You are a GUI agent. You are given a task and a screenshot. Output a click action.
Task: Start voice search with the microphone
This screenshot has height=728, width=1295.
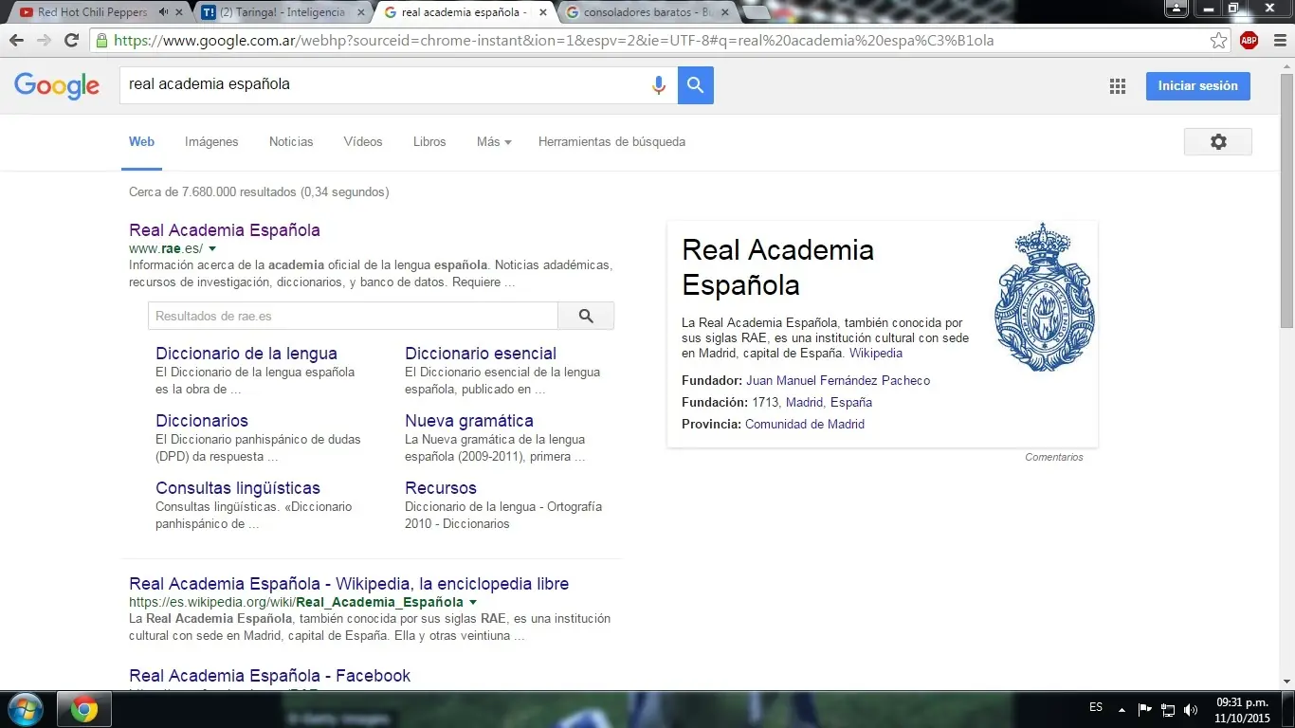[659, 85]
